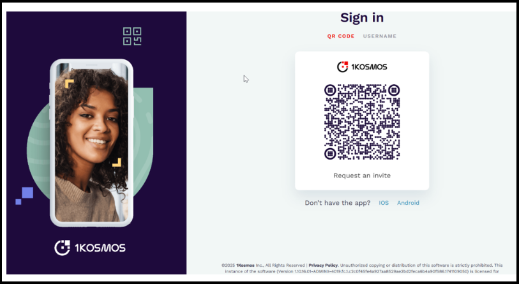Click the top-left finder circle of QR code
Viewport: 519px width, 284px height.
330,90
